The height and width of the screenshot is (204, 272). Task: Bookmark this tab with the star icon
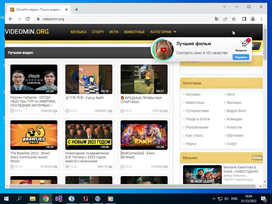(234, 19)
